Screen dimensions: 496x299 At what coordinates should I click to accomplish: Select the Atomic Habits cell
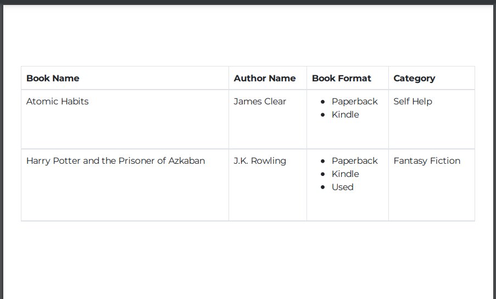[x=125, y=119]
